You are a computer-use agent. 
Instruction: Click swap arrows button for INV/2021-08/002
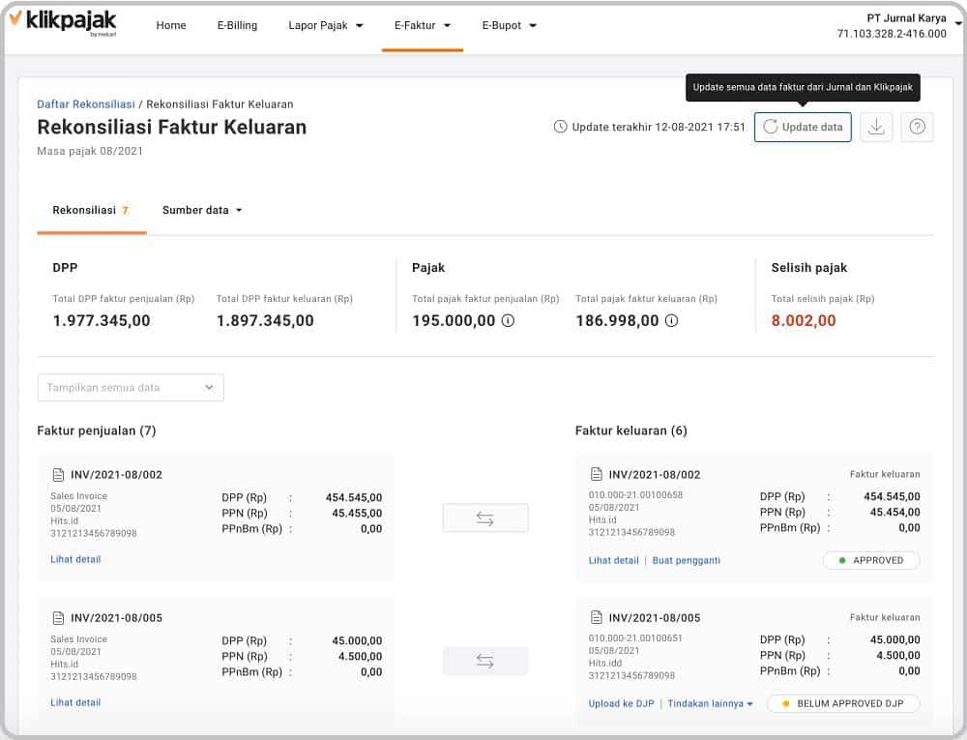coord(485,518)
